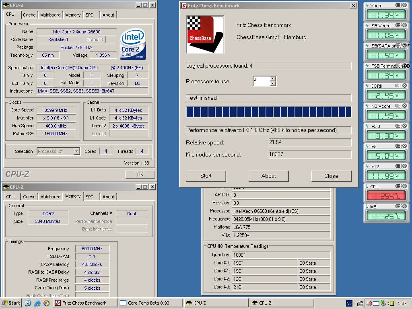Click the Rated FSB value 1600.0 MHz
The height and width of the screenshot is (309, 412).
coord(56,134)
